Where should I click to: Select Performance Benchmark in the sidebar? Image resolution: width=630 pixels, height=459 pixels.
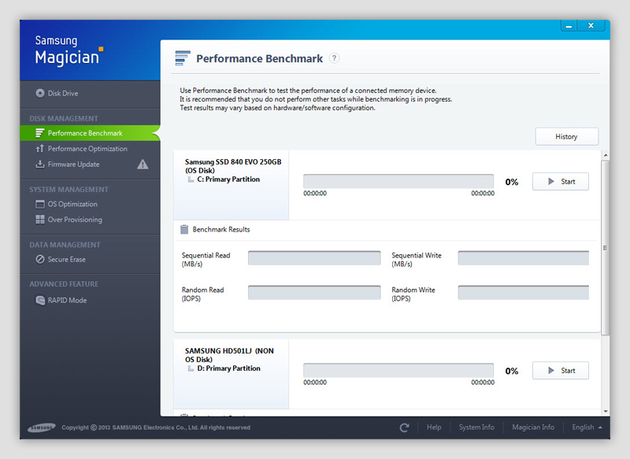coord(90,133)
